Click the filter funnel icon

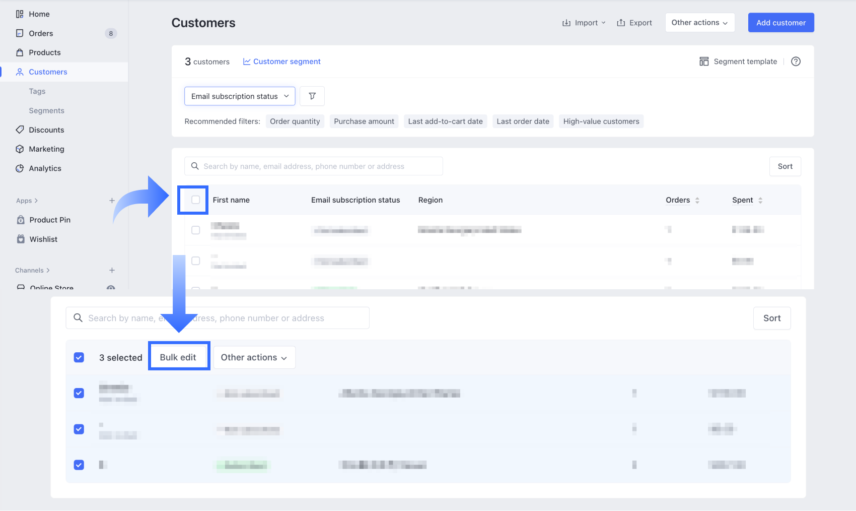tap(312, 96)
